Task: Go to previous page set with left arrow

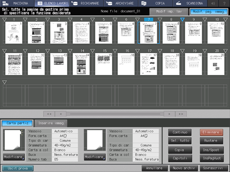Action: 61,114
